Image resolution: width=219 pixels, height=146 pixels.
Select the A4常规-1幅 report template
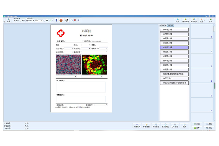point(174,30)
